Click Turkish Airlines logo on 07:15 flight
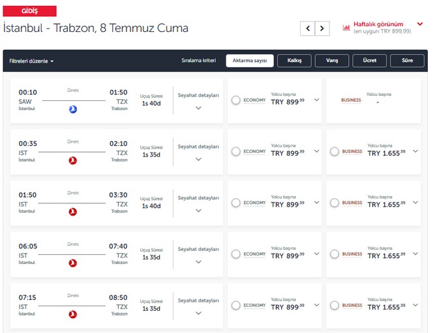The height and width of the screenshot is (333, 437). [73, 314]
